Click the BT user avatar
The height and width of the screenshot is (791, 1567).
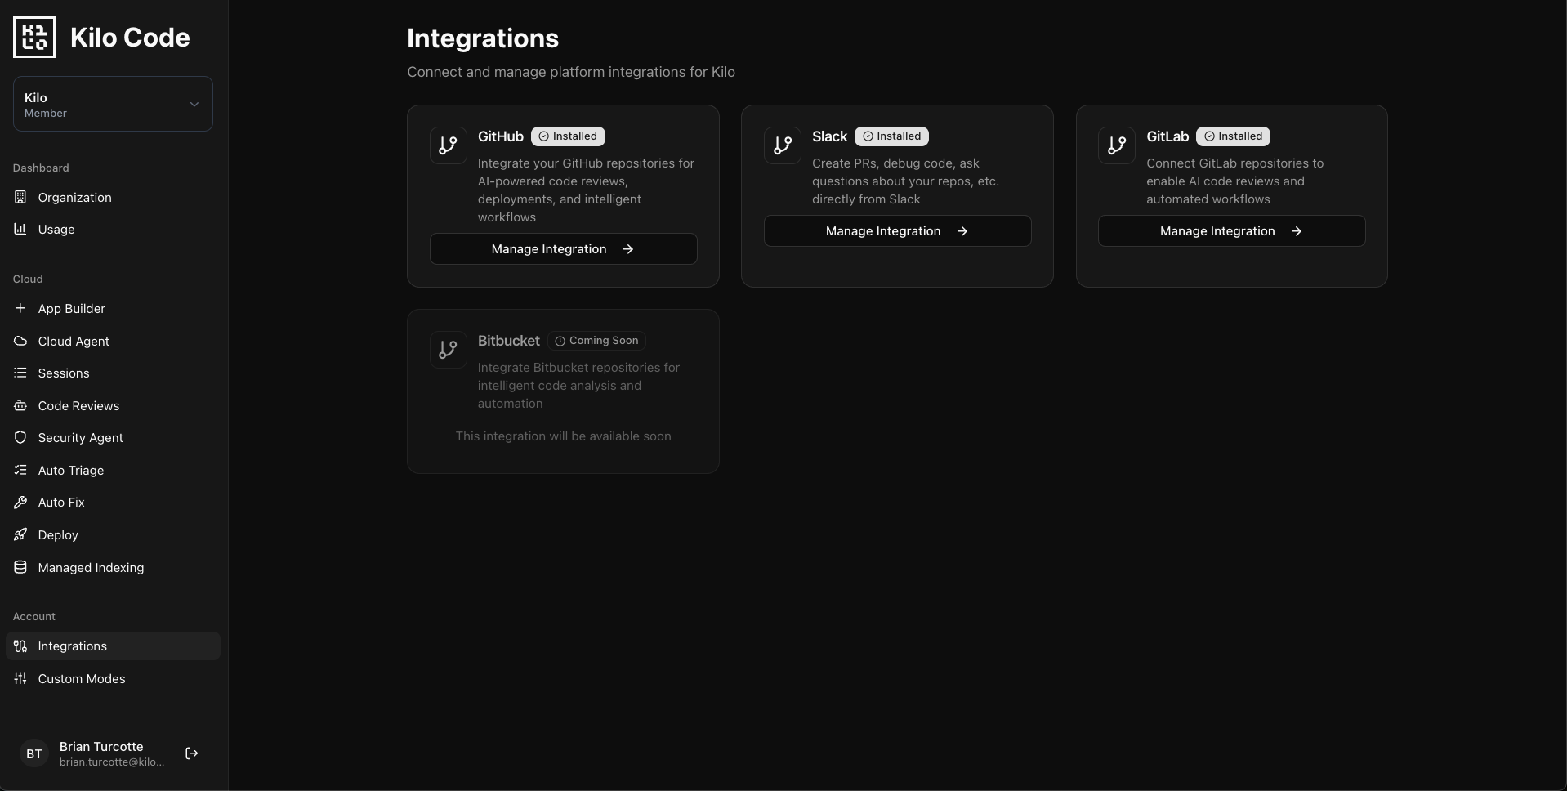pos(34,753)
